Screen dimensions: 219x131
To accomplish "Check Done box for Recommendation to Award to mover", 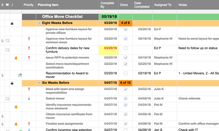I will point(125,73).
